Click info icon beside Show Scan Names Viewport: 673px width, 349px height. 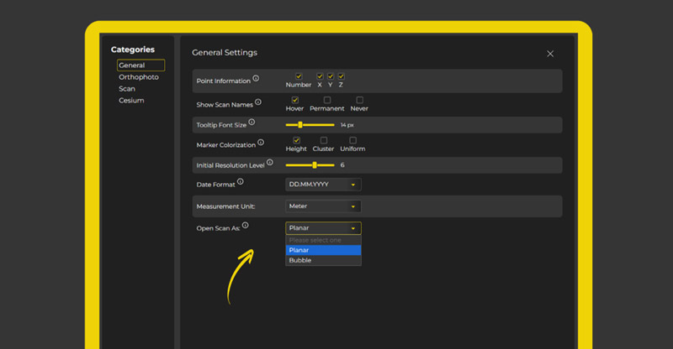coord(258,102)
